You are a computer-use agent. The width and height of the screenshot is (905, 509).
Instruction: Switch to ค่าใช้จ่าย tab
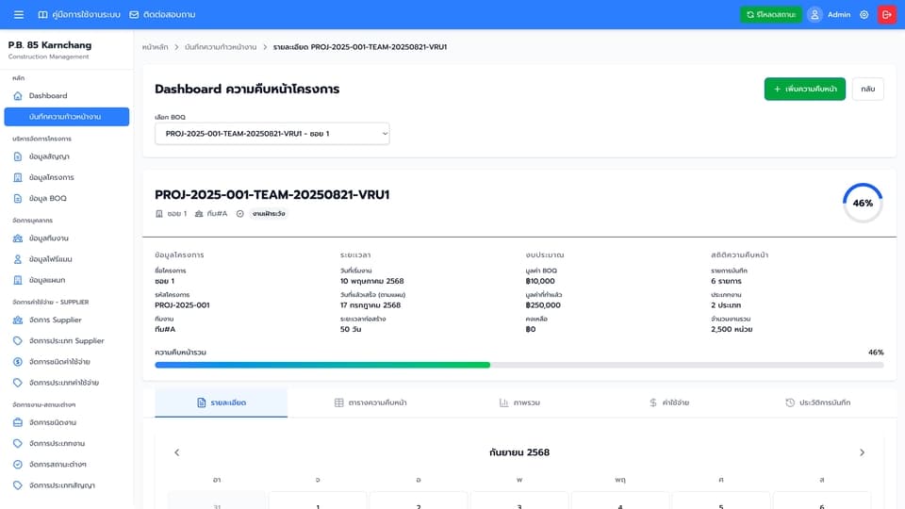pyautogui.click(x=669, y=402)
